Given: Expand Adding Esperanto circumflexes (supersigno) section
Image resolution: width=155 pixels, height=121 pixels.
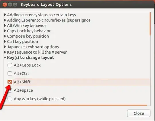Looking at the screenshot, I should tap(5, 20).
